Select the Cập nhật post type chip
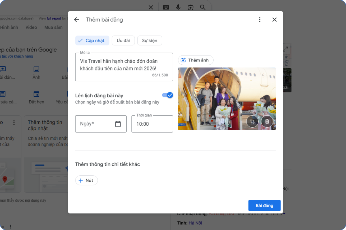 pos(92,40)
